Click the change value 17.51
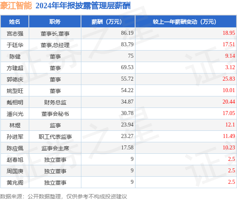237x200 pixels. (x=229, y=44)
